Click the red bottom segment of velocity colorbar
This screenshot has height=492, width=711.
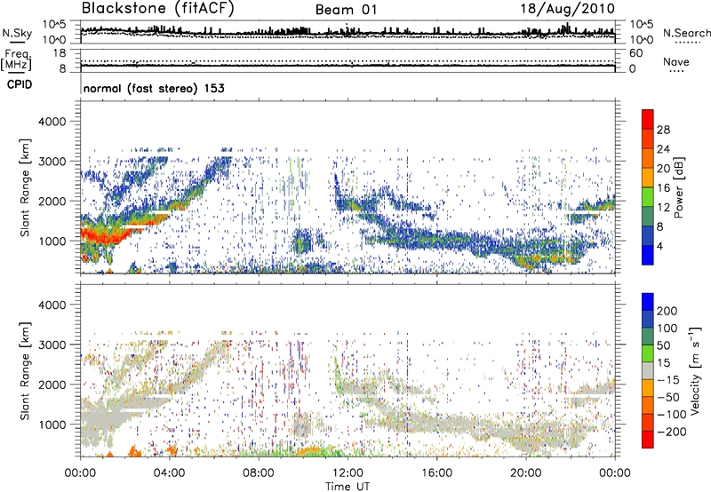click(x=648, y=440)
